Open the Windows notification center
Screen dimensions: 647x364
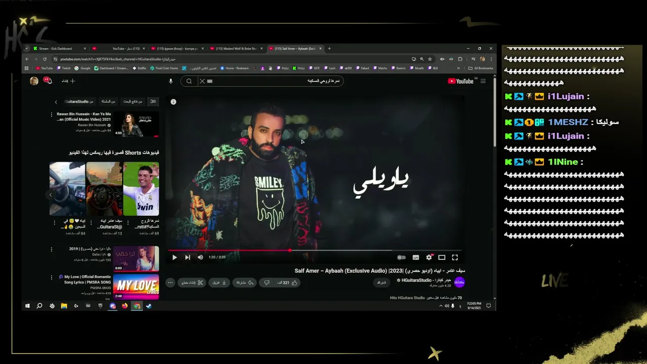[x=488, y=306]
